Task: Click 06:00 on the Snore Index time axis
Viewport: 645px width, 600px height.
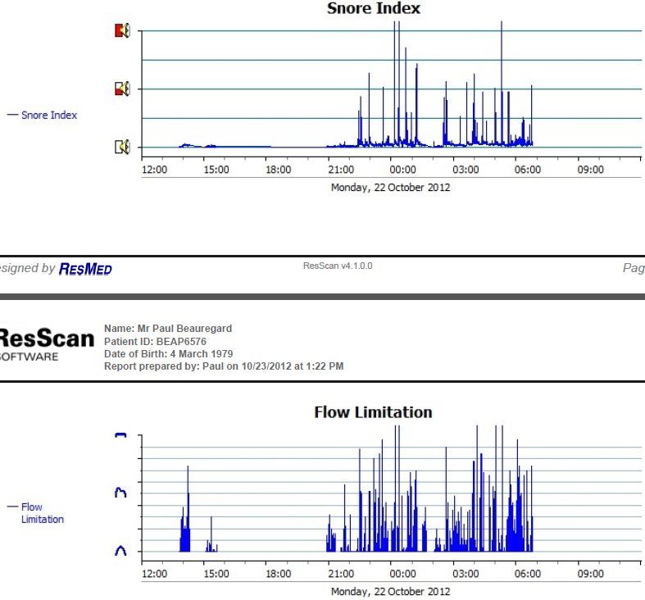Action: pyautogui.click(x=527, y=170)
